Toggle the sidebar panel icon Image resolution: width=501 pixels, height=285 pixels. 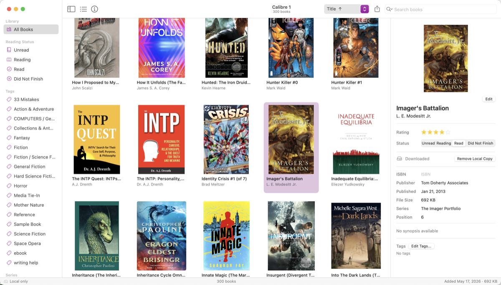coord(71,9)
